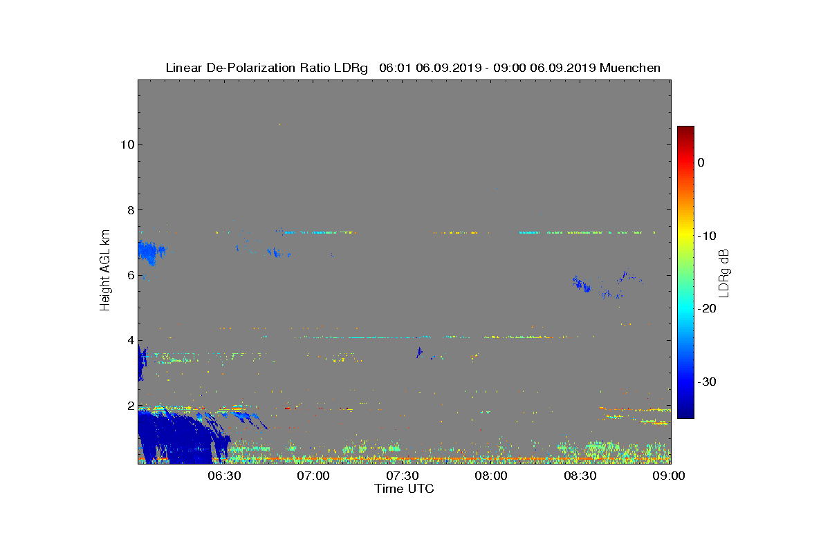Click the height tick label 4

pyautogui.click(x=130, y=341)
